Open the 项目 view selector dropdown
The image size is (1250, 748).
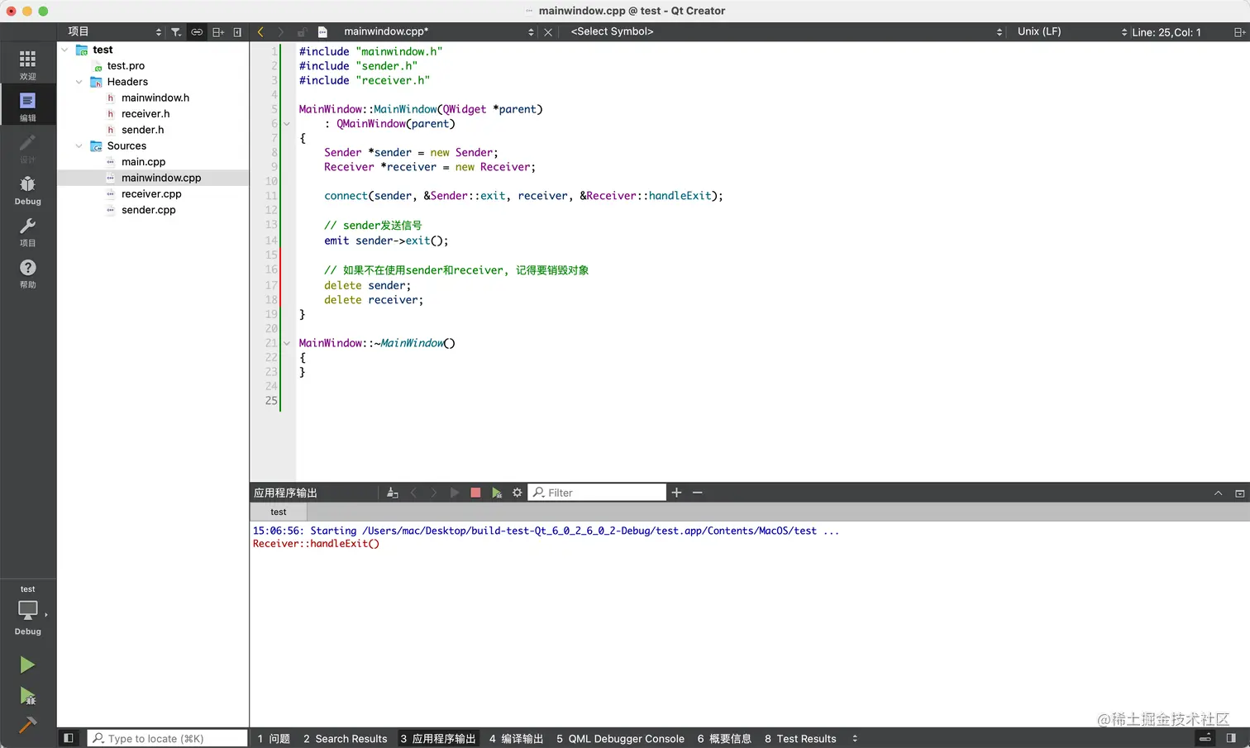[114, 31]
